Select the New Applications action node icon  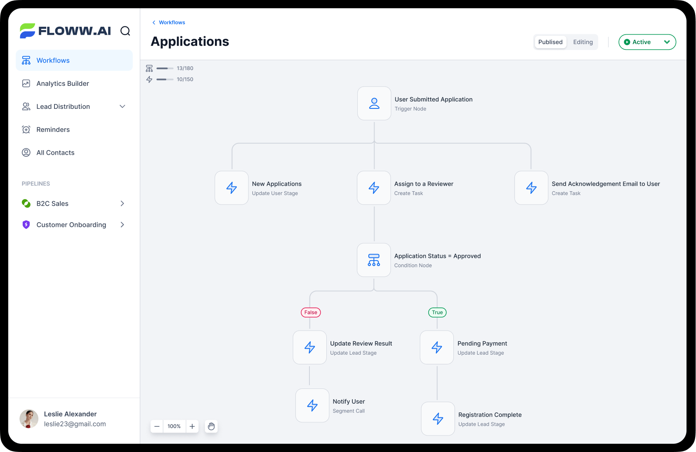(x=231, y=188)
